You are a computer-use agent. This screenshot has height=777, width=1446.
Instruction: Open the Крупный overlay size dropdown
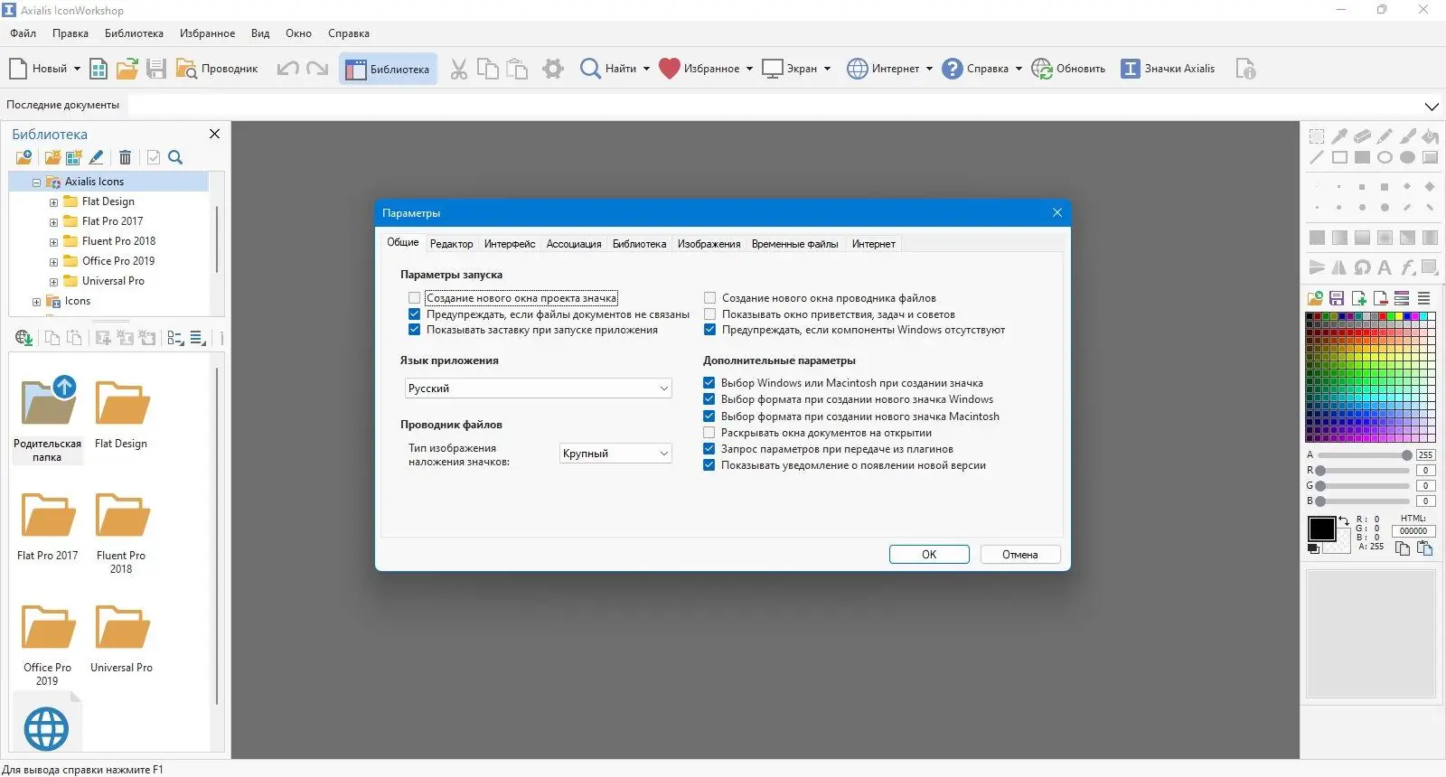point(615,454)
